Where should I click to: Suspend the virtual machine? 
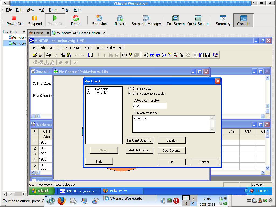point(35,20)
